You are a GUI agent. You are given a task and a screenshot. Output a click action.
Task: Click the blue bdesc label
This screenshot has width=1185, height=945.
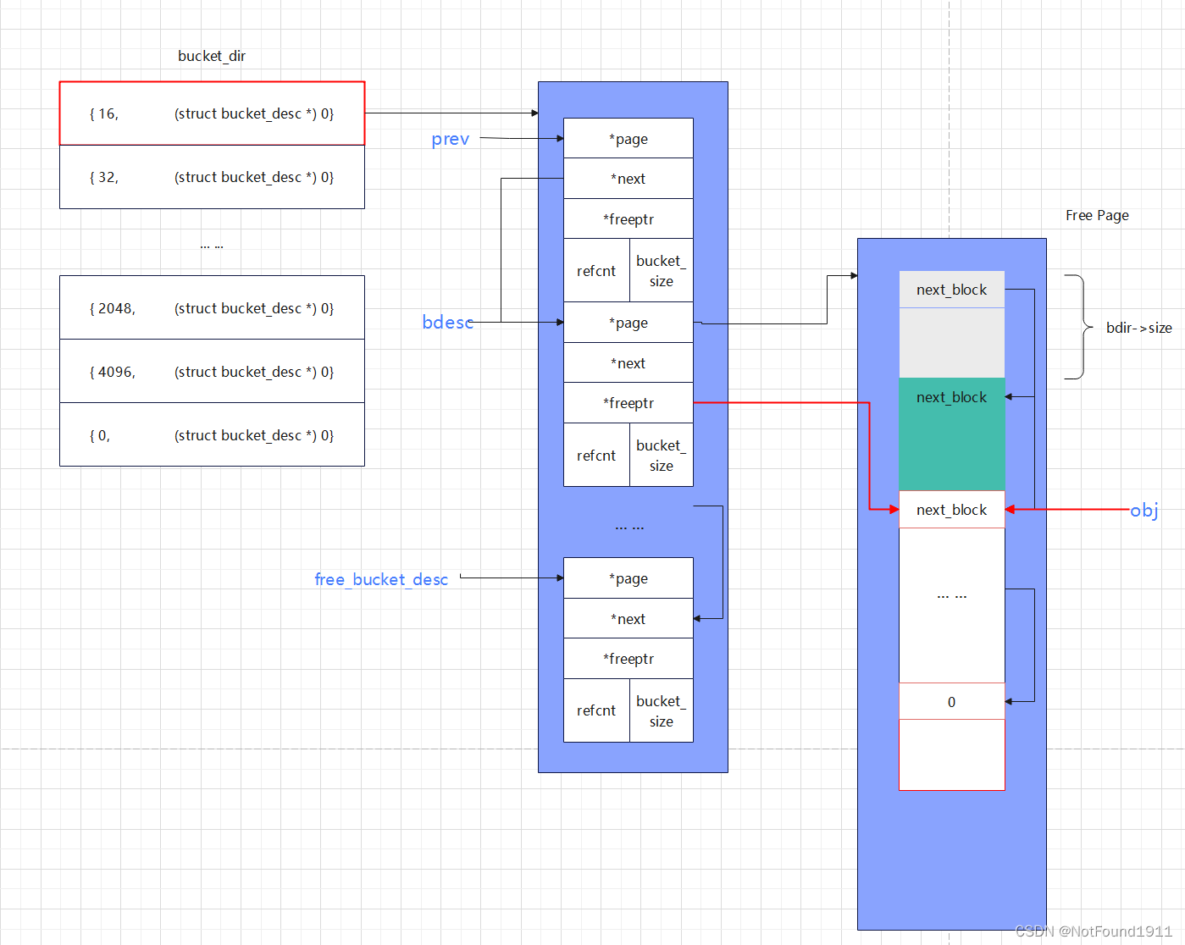(x=447, y=322)
